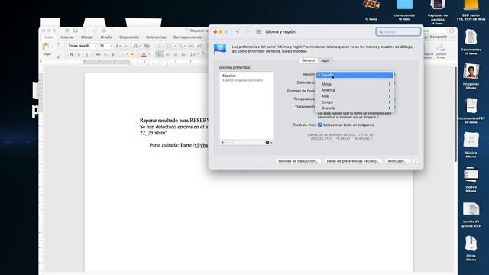The height and width of the screenshot is (275, 489).
Task: Choose España in the Región menu
Action: 355,75
